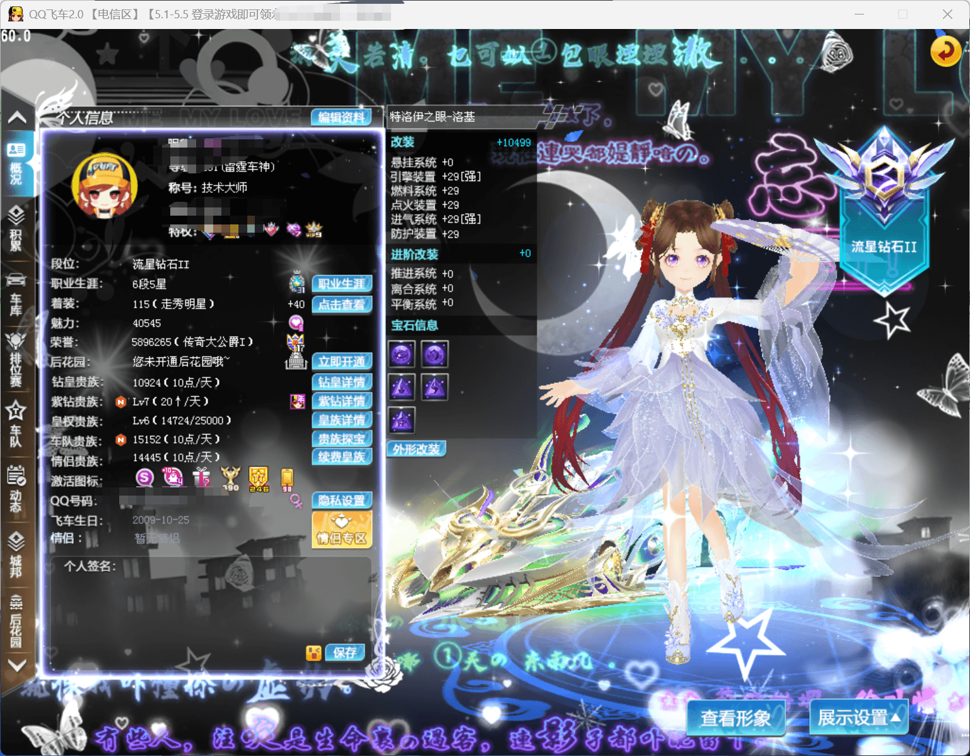
Task: Click the purple S activated icon
Action: point(144,477)
